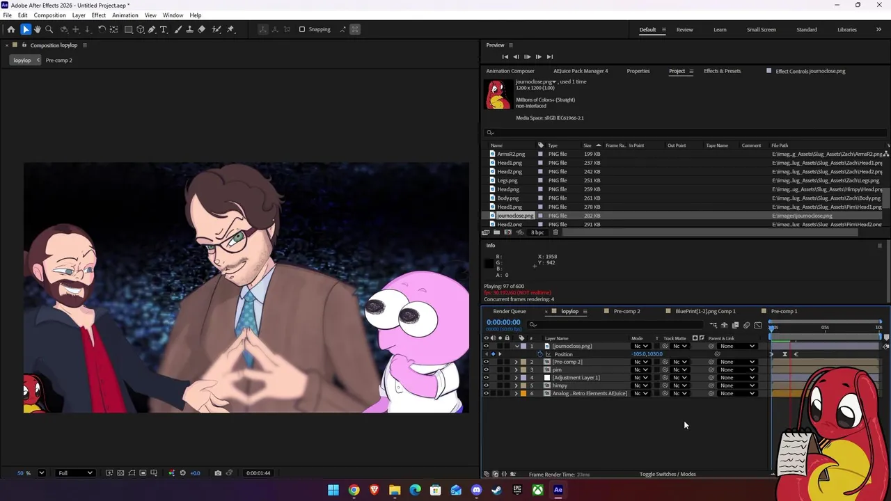Select the Roto Brush tool
The width and height of the screenshot is (891, 501).
click(216, 29)
